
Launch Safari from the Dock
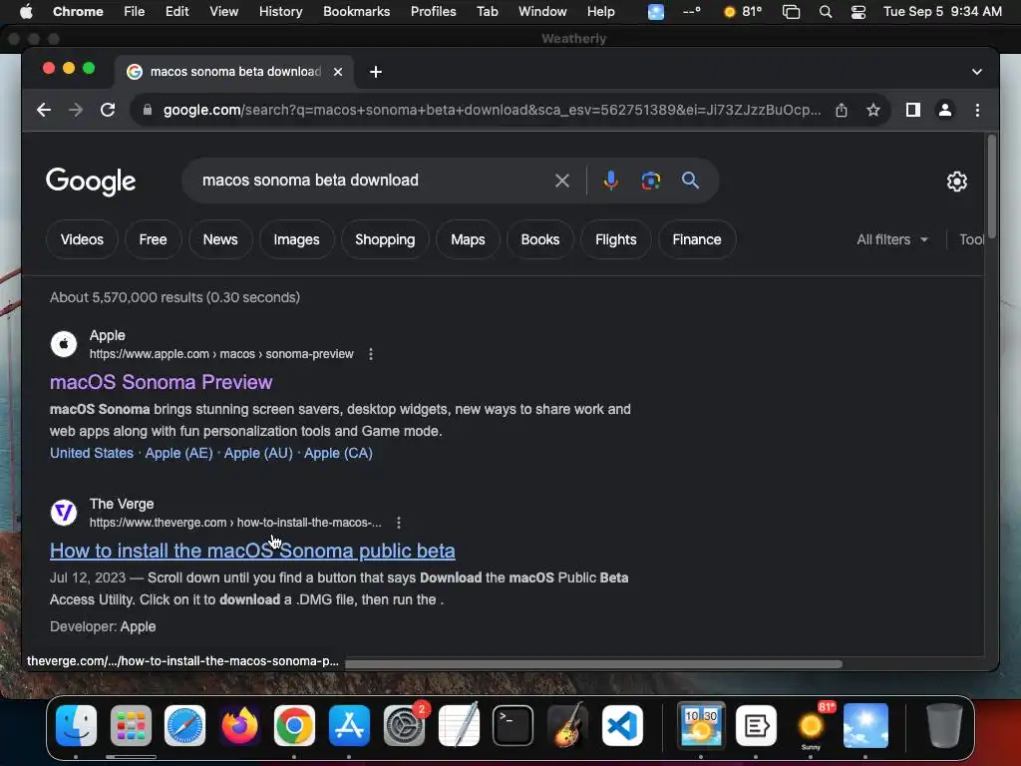click(x=184, y=725)
